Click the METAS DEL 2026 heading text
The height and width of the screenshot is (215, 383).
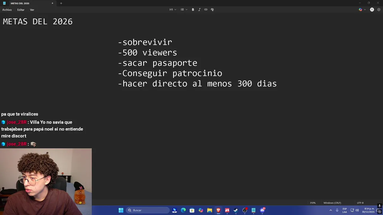point(38,21)
